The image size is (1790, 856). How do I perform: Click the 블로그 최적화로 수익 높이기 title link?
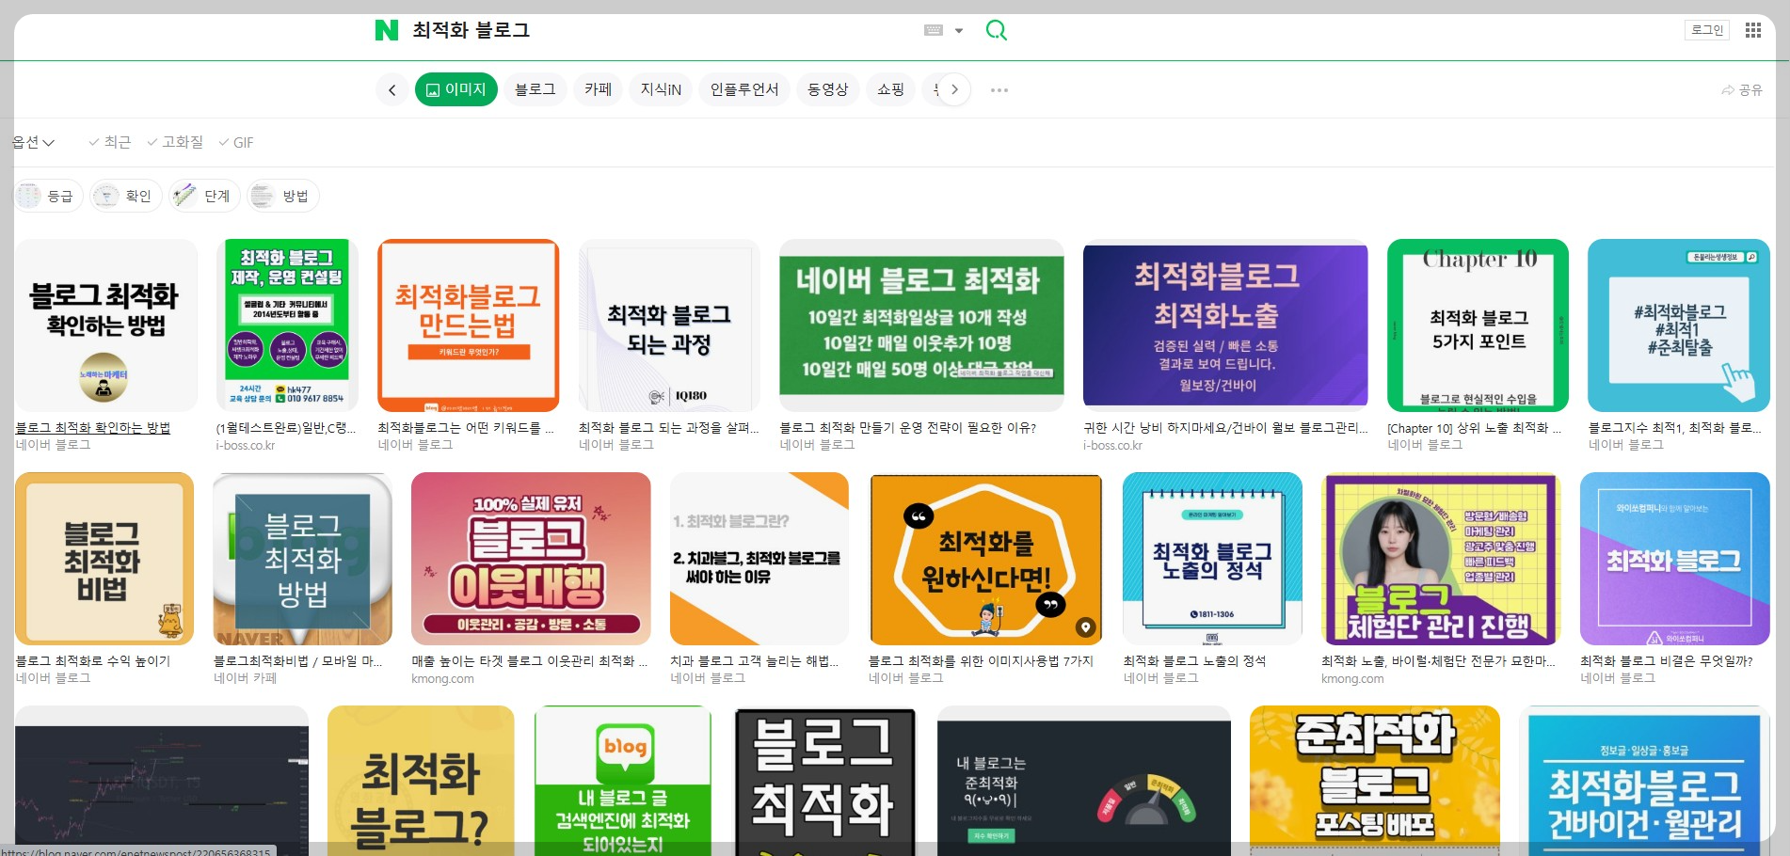93,661
